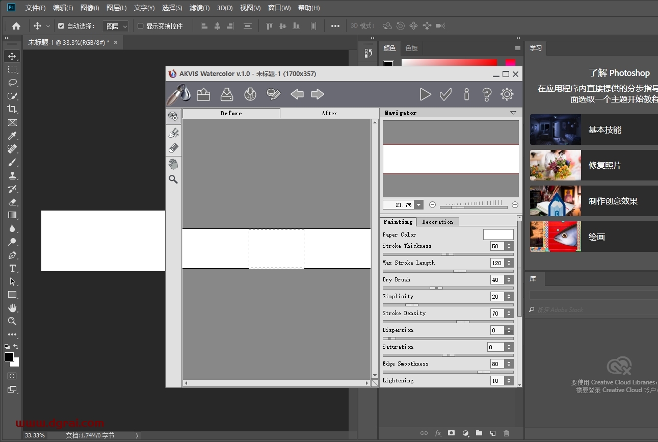Adjust the Dry Brush stepper arrows
658x442 pixels.
click(x=509, y=280)
